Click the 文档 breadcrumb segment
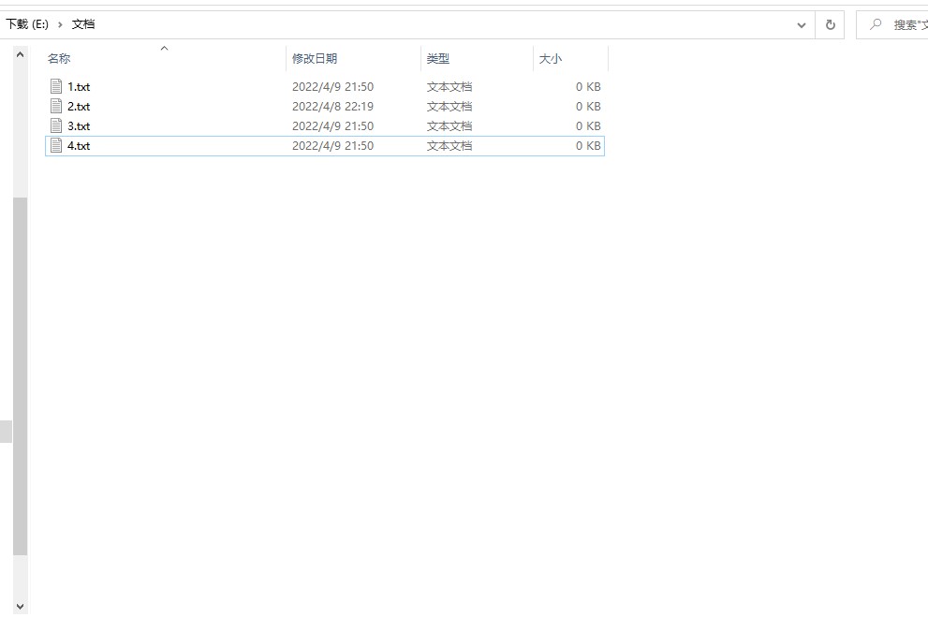 coord(82,24)
